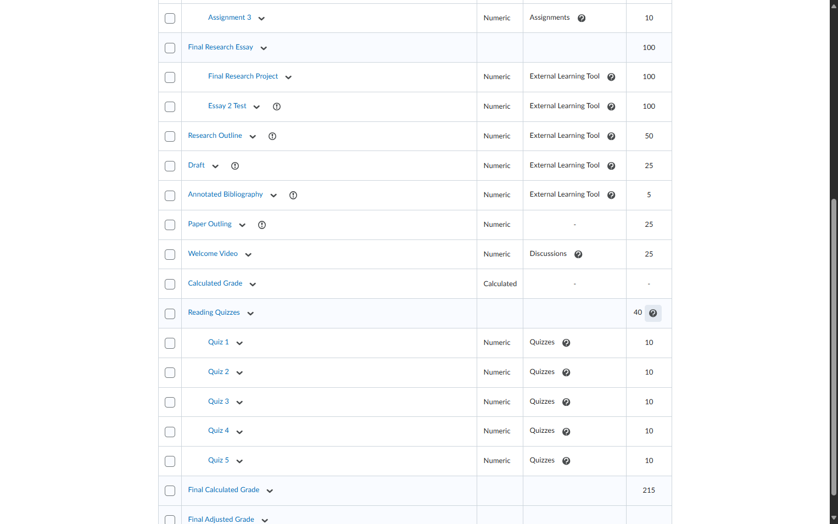
Task: Click the alert icon beside Research Outline
Action: click(x=272, y=136)
